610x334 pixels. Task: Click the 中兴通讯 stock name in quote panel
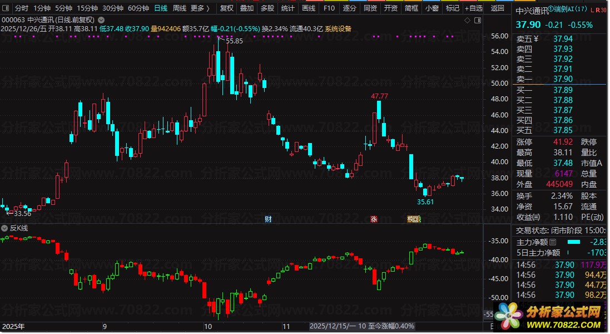pyautogui.click(x=532, y=11)
